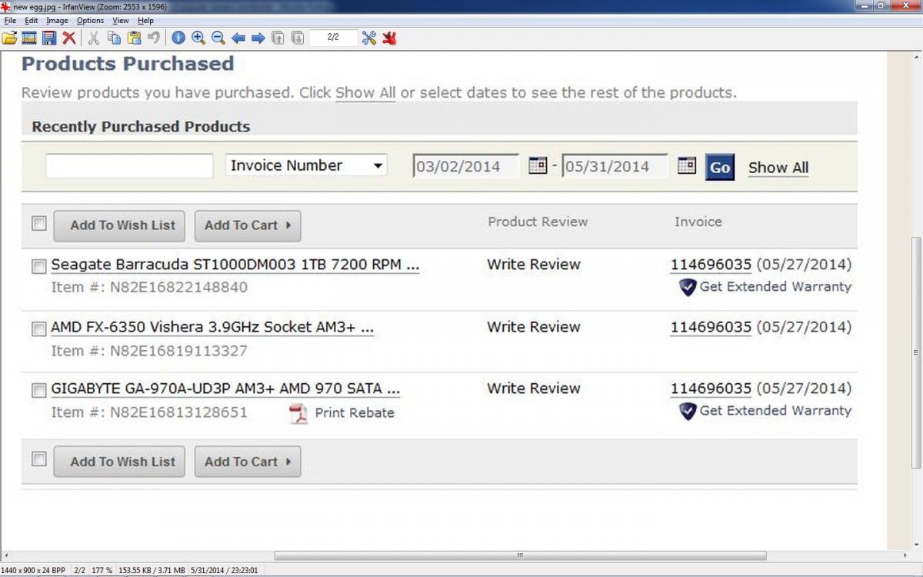The image size is (923, 577).
Task: Click the Zoom In magnifier icon
Action: pyautogui.click(x=198, y=38)
